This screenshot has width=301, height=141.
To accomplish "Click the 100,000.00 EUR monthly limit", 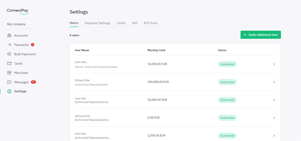I will point(158,82).
